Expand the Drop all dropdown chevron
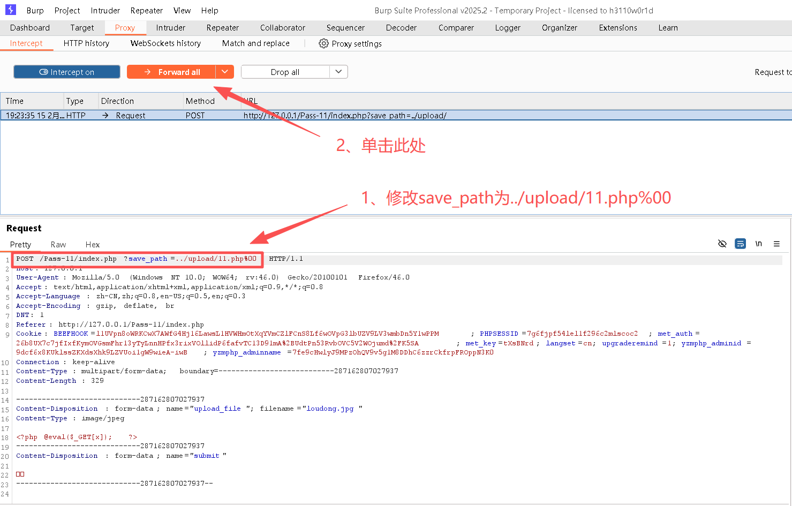792x506 pixels. point(338,72)
